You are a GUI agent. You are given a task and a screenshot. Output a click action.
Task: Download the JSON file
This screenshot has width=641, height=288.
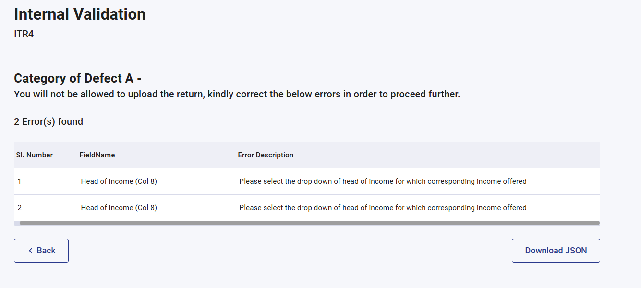point(556,251)
